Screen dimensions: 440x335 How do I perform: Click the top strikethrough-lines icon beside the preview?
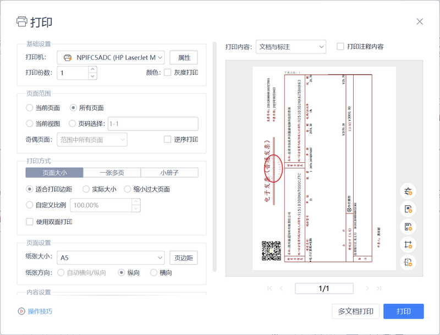408,191
